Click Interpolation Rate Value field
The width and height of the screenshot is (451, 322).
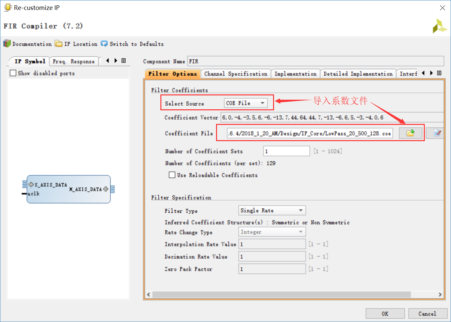272,244
